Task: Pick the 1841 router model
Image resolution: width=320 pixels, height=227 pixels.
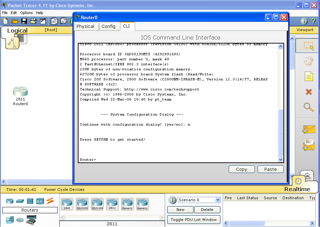Action: pyautogui.click(x=67, y=204)
